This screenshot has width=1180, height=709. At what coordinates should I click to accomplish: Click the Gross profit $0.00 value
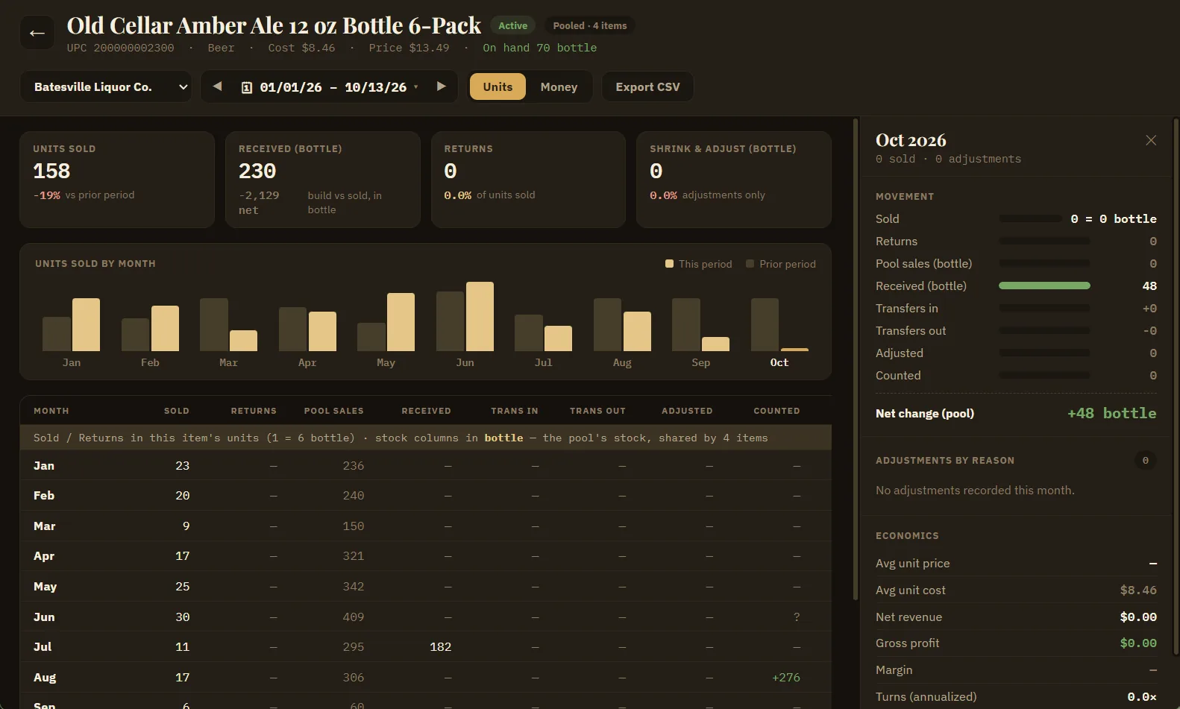1138,643
